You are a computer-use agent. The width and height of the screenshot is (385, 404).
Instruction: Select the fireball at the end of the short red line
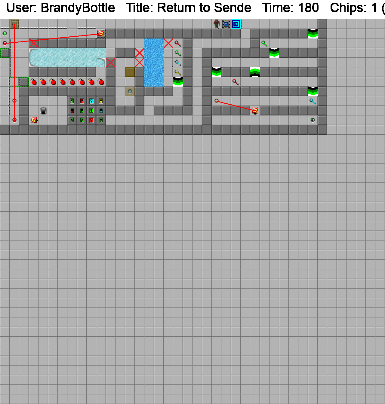coord(255,111)
